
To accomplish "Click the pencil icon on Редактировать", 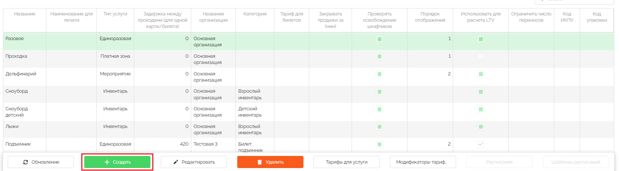I will [176, 162].
